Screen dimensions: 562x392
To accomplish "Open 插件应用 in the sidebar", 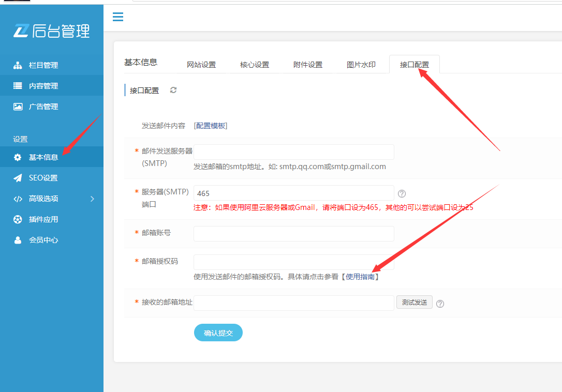I will pos(52,219).
